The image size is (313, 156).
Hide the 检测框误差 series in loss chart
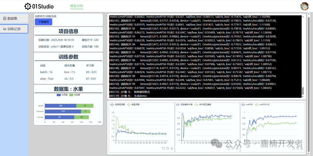click(x=119, y=104)
